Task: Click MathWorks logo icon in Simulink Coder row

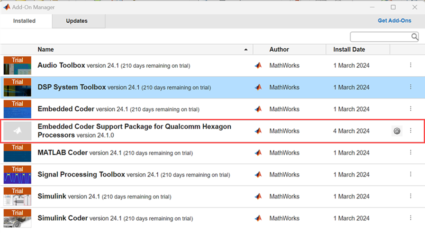Action: [258, 218]
